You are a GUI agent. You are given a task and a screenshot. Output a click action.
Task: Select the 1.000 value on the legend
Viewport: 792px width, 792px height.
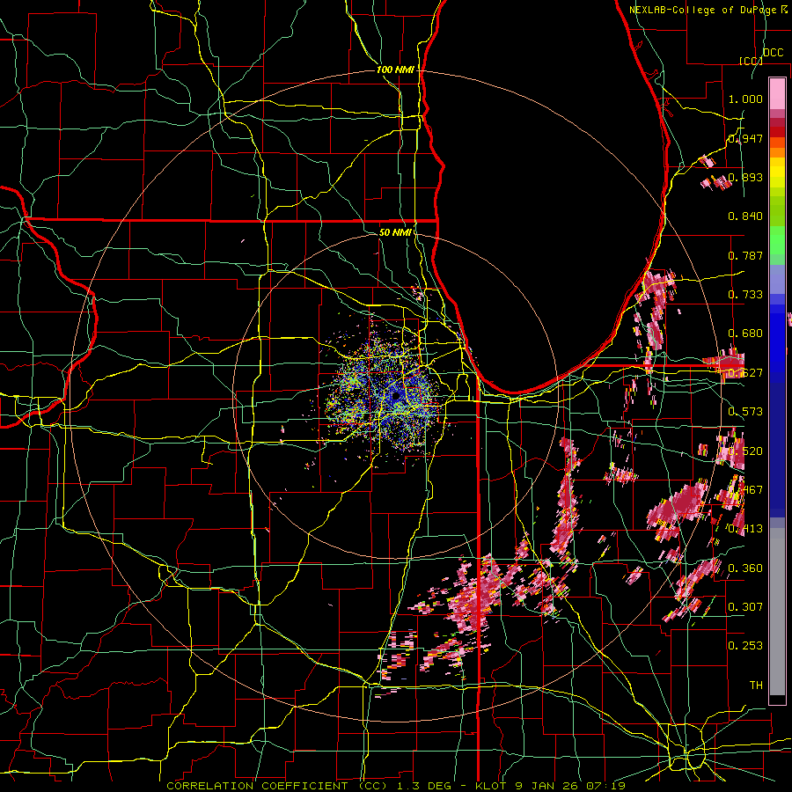[x=745, y=99]
